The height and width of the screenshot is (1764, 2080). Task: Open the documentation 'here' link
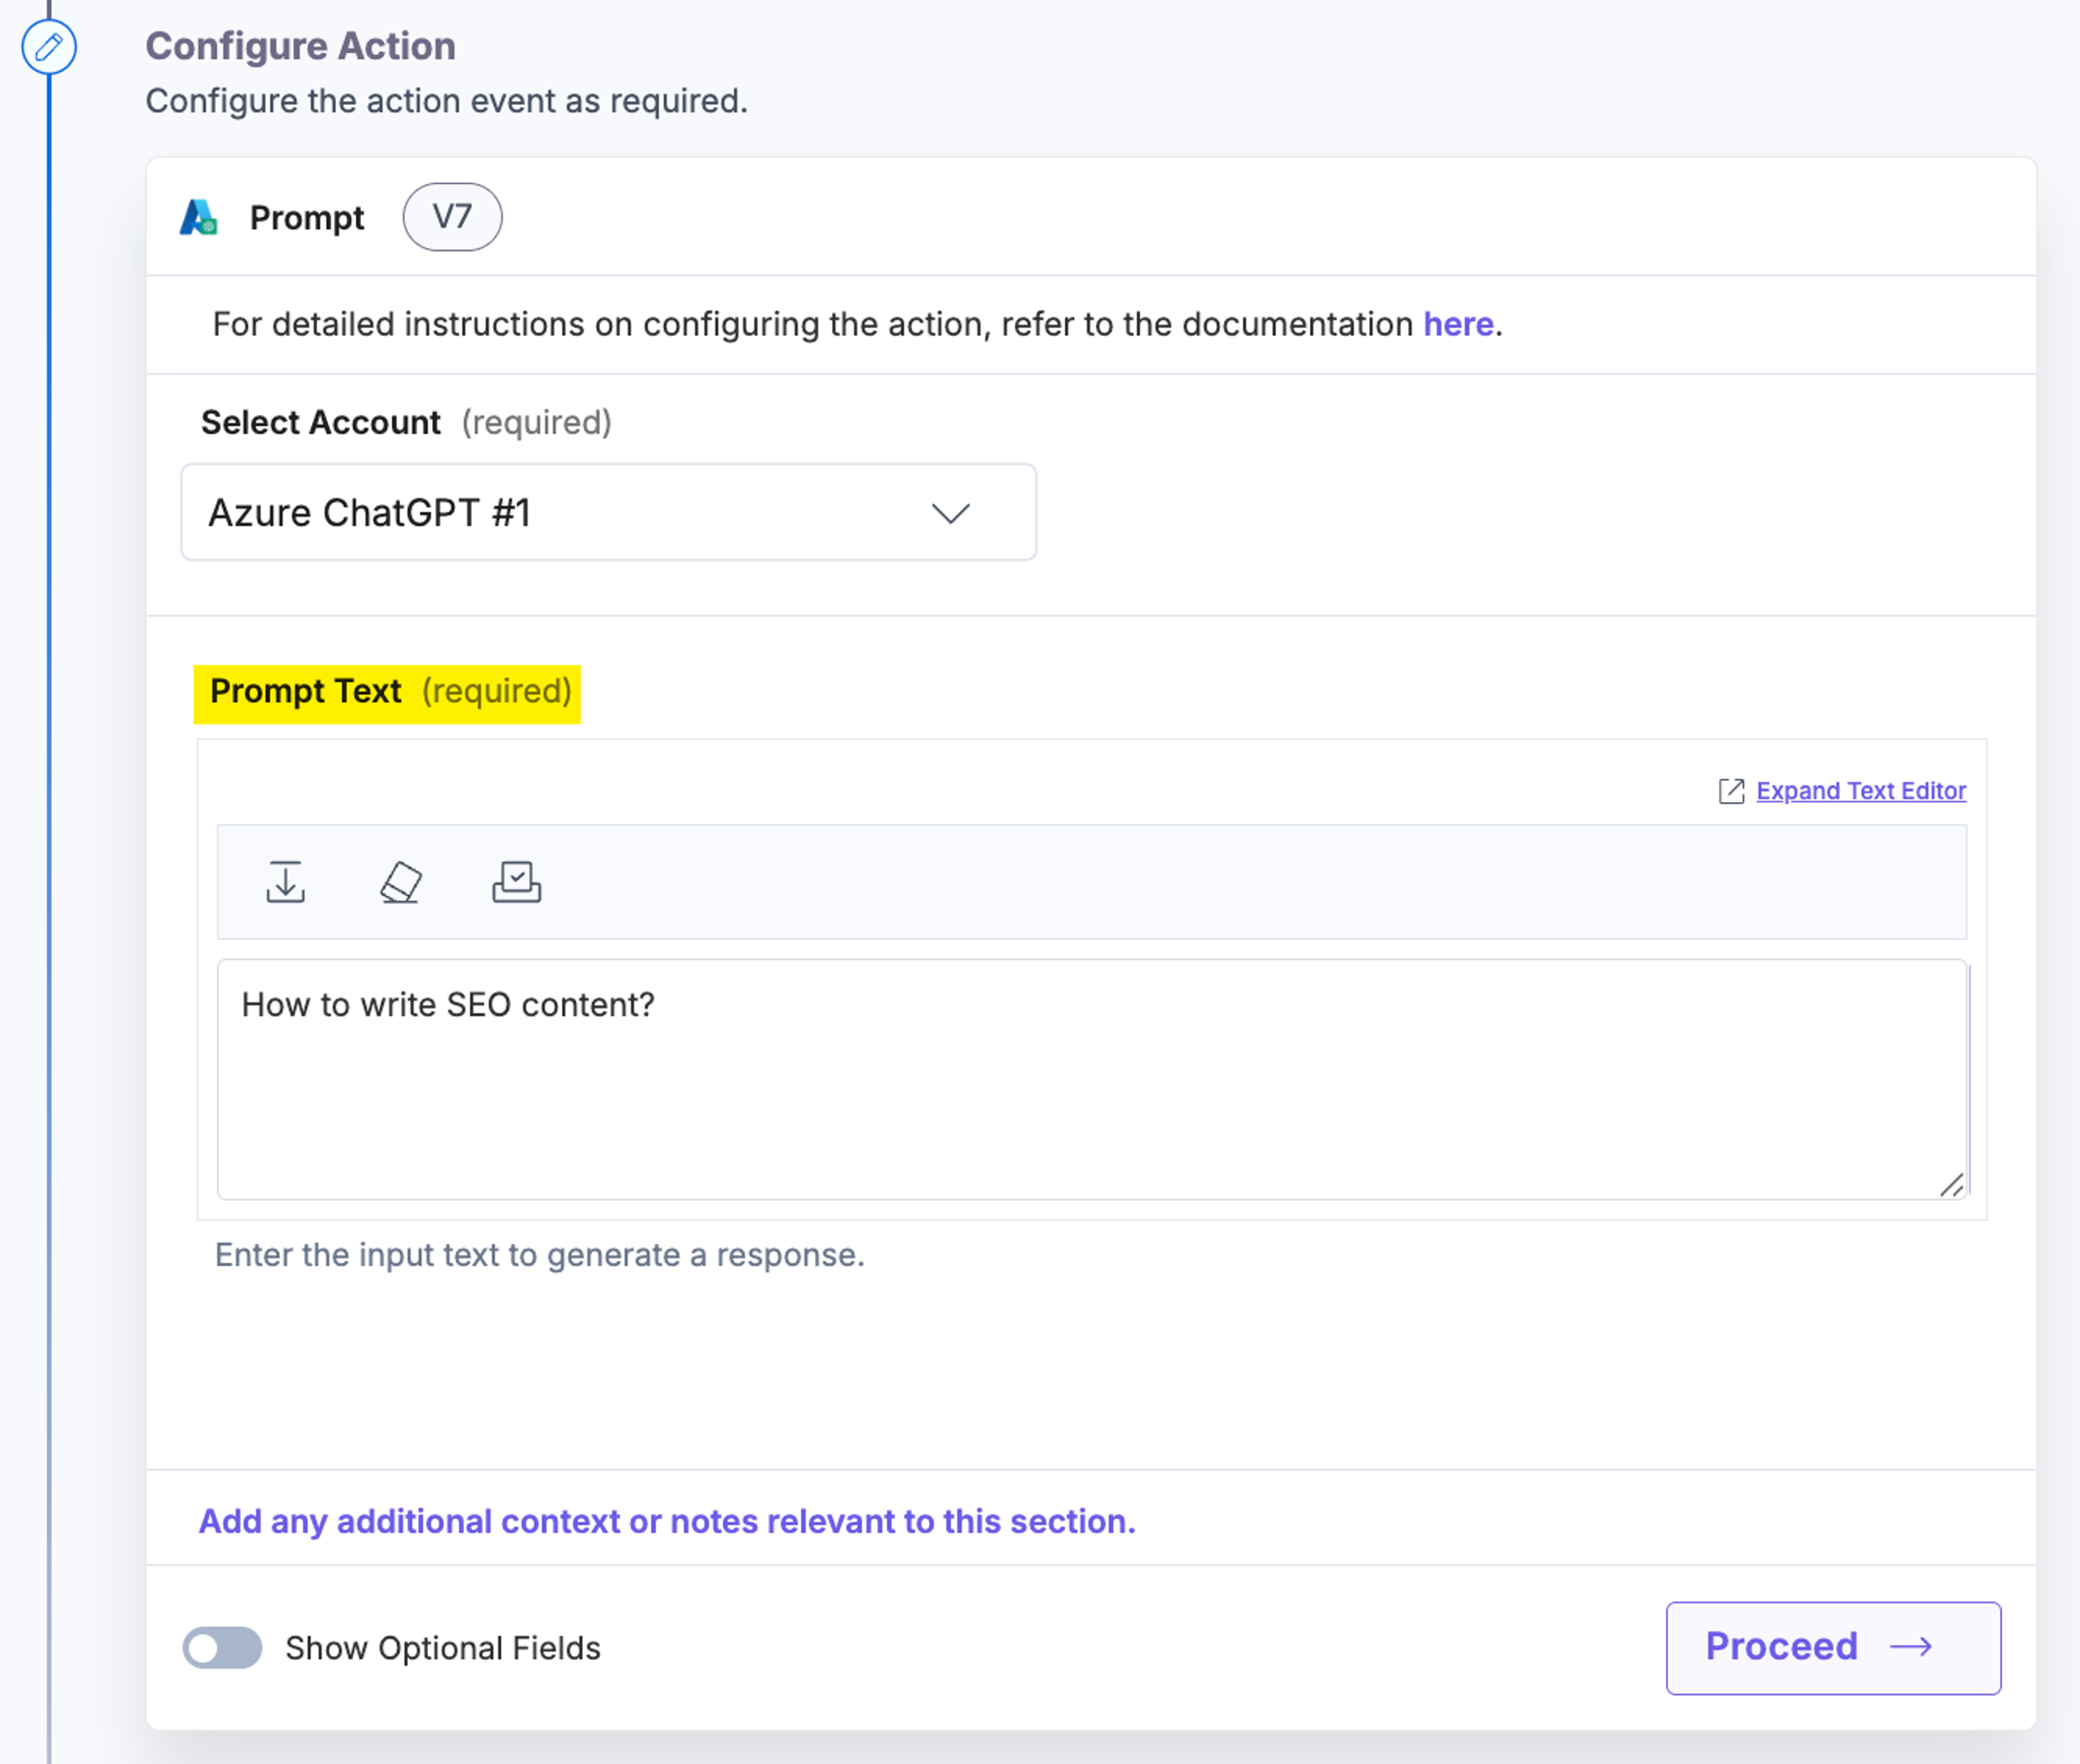pos(1458,324)
